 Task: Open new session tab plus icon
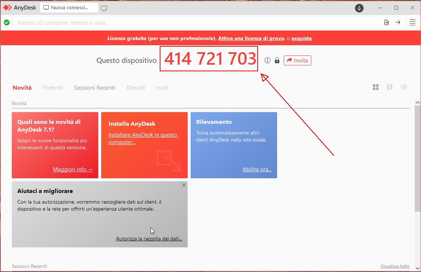tap(104, 8)
